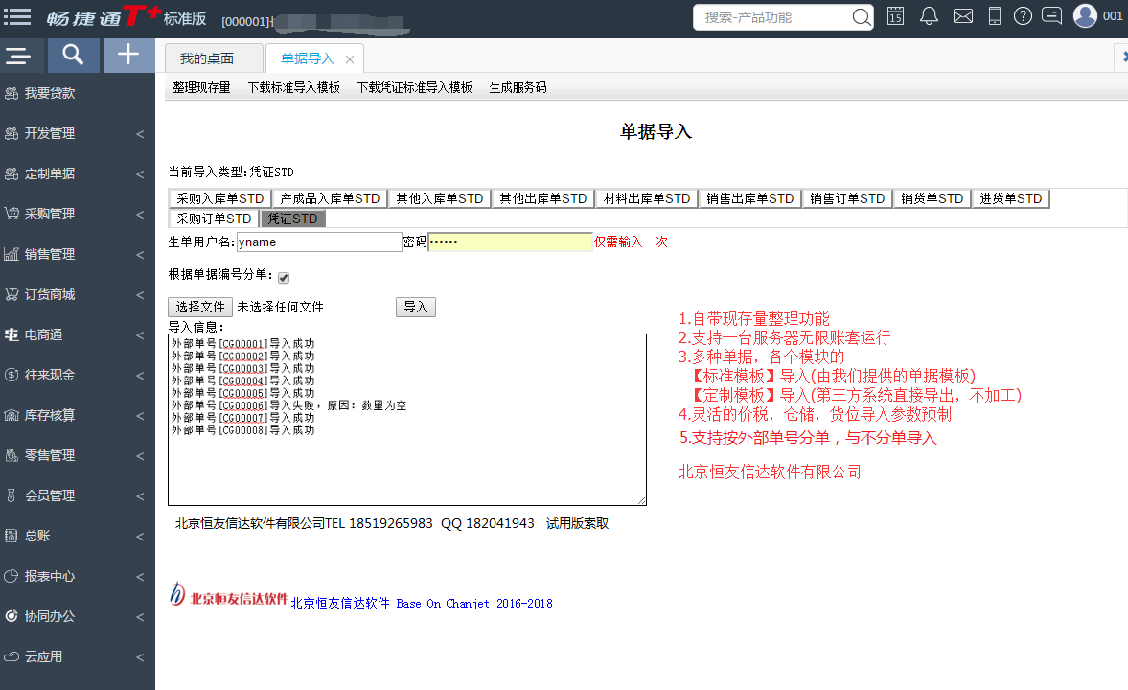Screen dimensions: 1128x690
Task: Click the 往来现金 coin icon
Action: (x=12, y=375)
